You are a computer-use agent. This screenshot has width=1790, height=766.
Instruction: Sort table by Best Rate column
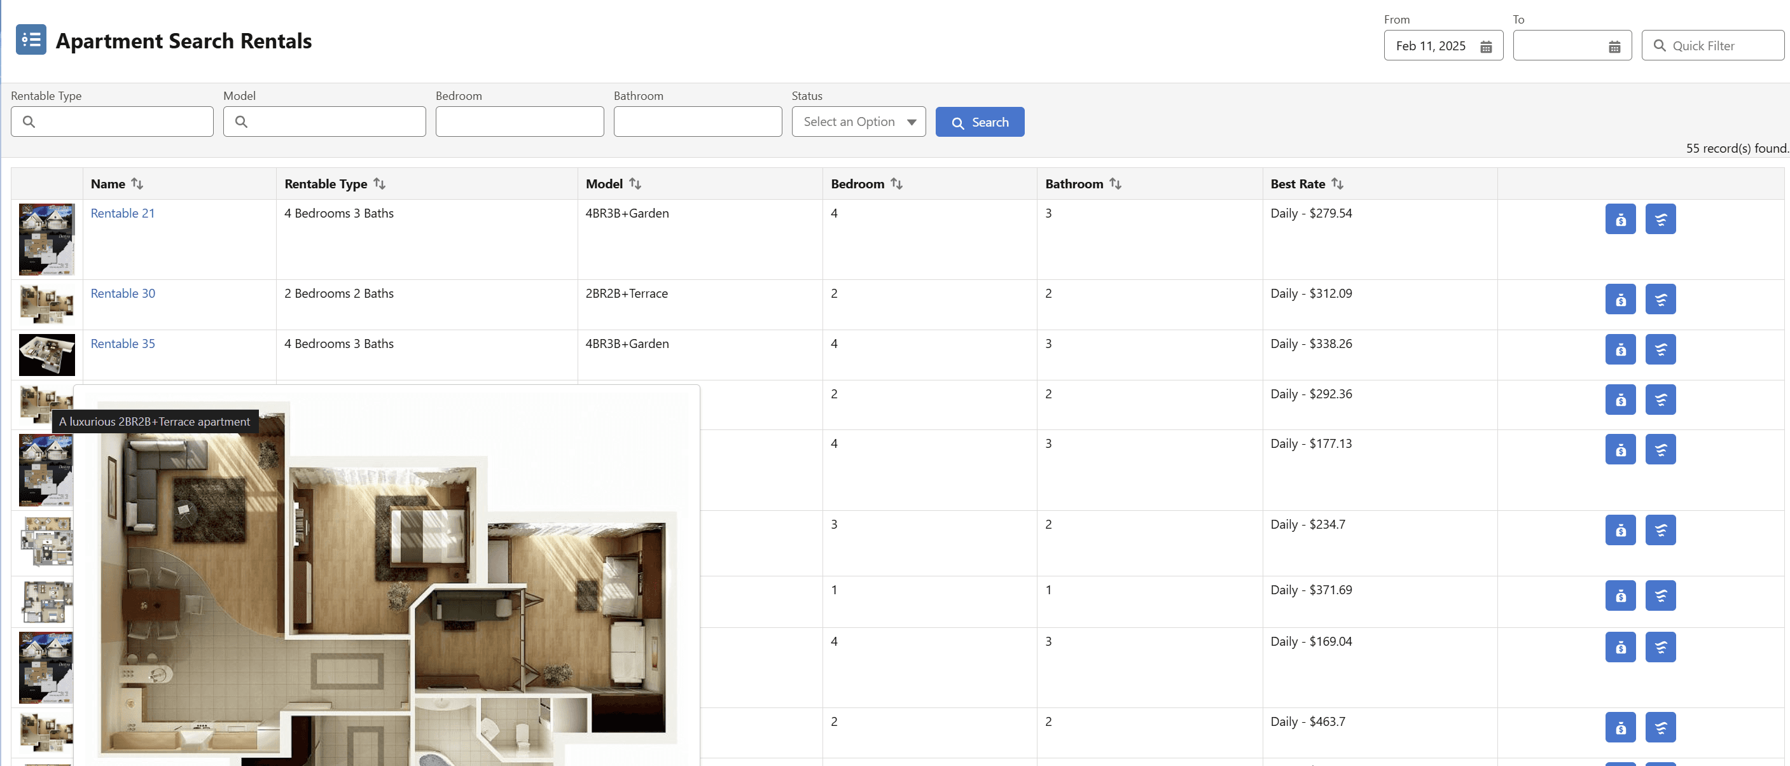click(x=1337, y=183)
